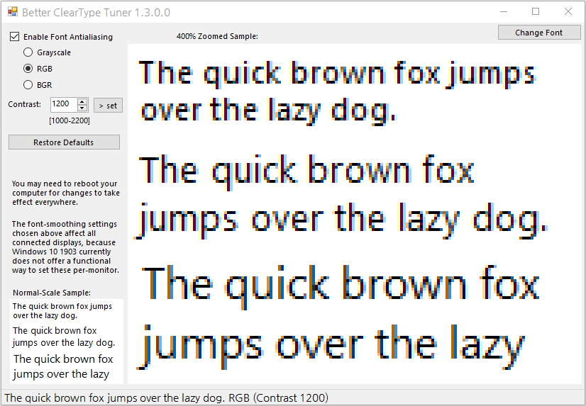The width and height of the screenshot is (586, 406).
Task: Click the smallest normal-scale sample text
Action: pyautogui.click(x=62, y=311)
